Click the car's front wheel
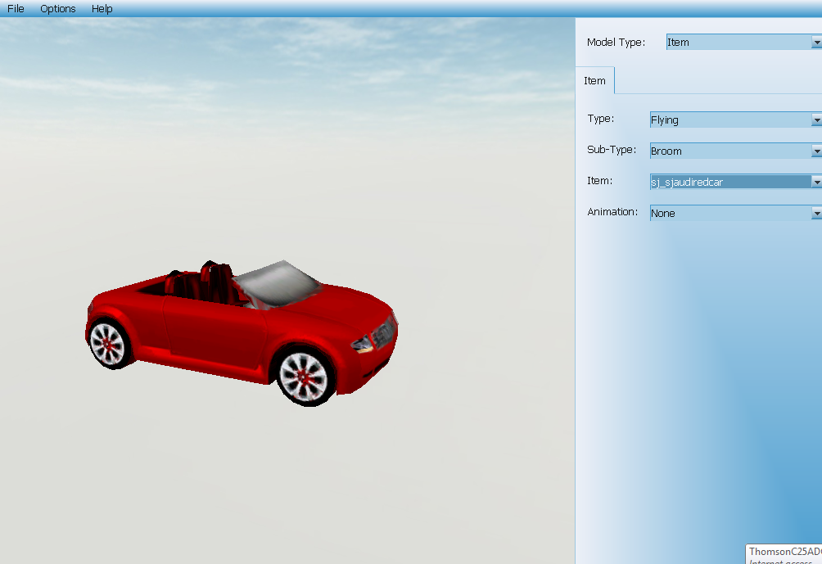The image size is (822, 564). coord(304,376)
